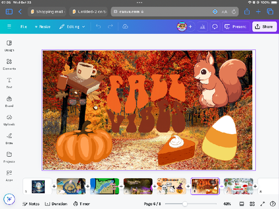Switch to Shopping mall browser tab
Viewport: 279px width, 209px height.
tap(47, 12)
